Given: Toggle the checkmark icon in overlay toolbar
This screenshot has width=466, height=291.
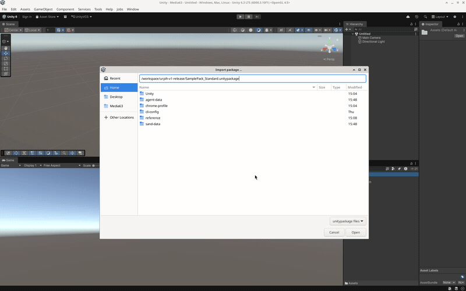Looking at the screenshot, I should (8, 153).
